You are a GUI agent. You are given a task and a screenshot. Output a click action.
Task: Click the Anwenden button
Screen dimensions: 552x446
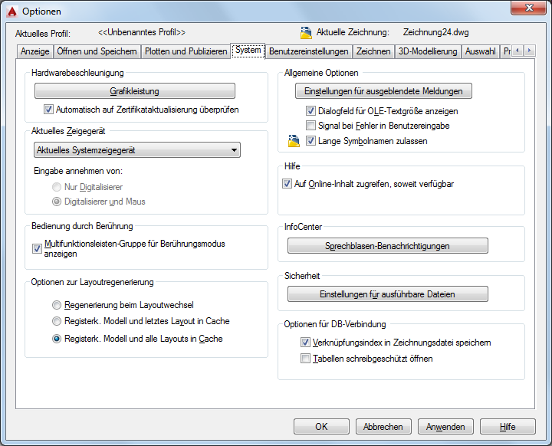[x=445, y=427]
